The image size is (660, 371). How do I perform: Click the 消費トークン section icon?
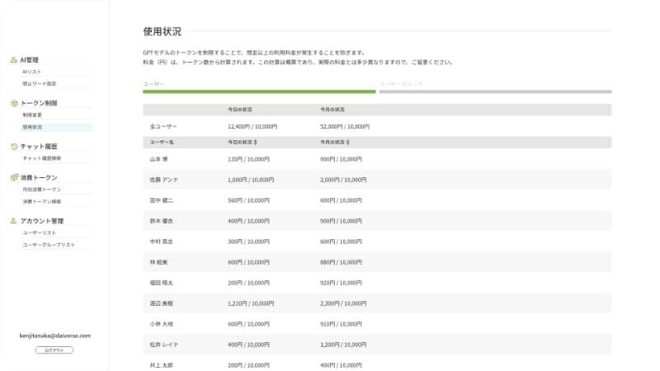pos(14,177)
